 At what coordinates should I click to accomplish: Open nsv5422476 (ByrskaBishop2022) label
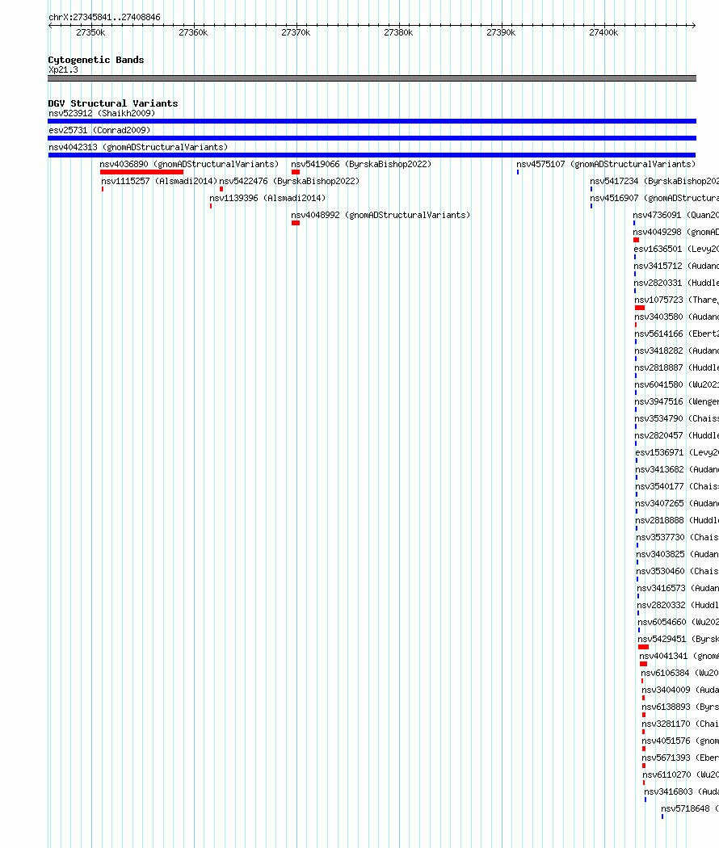[289, 181]
